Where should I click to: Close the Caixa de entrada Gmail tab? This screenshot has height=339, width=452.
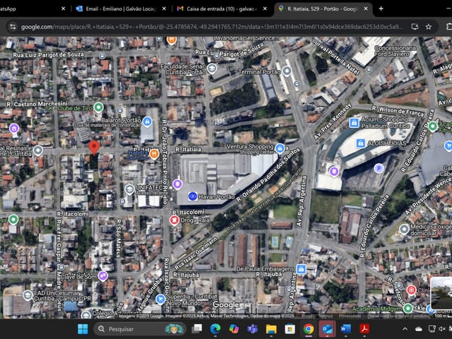265,8
